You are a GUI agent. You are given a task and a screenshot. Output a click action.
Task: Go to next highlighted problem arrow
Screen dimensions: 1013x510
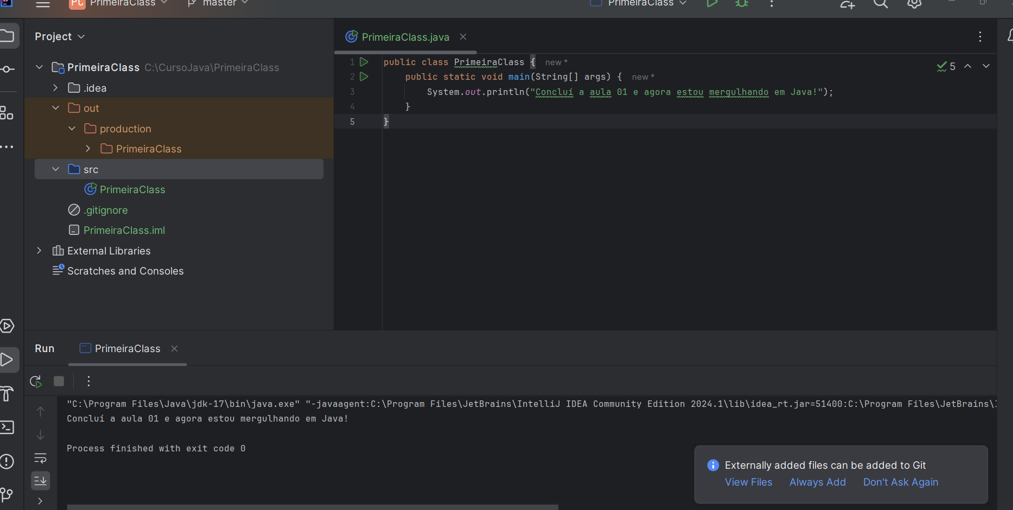pos(986,66)
